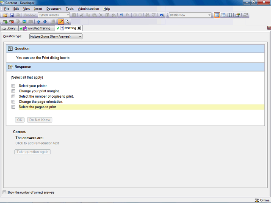Open the Question type dropdown
Screen dimensions: 271x203
(55, 36)
